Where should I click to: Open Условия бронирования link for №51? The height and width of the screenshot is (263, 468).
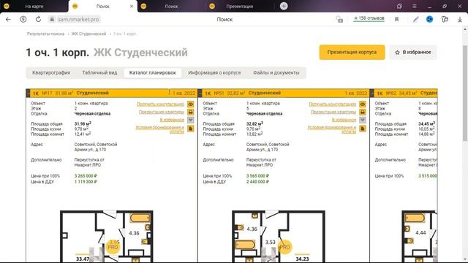[x=331, y=129]
